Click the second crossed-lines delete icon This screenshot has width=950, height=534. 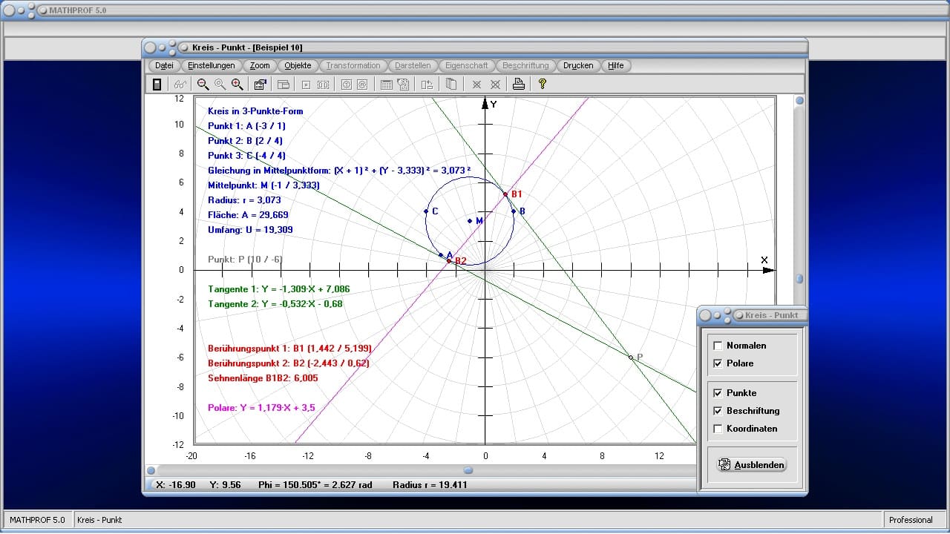[495, 85]
